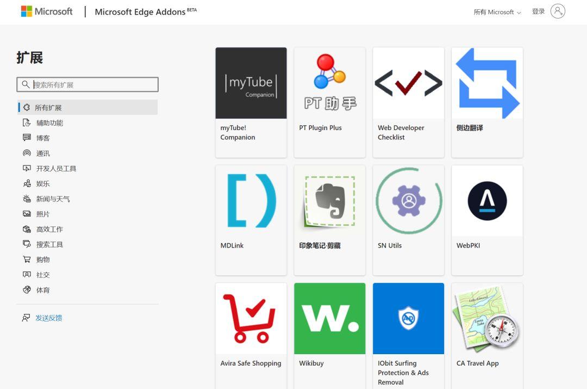Open the 印象笔记·剪藏 elephant image
Image resolution: width=587 pixels, height=389 pixels.
tap(329, 201)
